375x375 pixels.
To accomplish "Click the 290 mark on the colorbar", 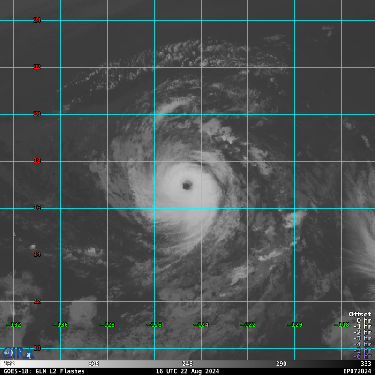I will click(281, 364).
